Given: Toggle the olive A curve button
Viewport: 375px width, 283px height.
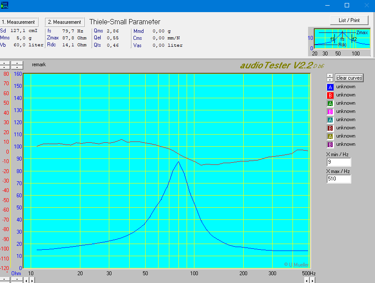Looking at the screenshot, I should (330, 136).
